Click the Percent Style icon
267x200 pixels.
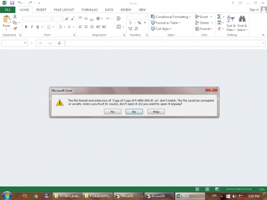click(x=139, y=23)
